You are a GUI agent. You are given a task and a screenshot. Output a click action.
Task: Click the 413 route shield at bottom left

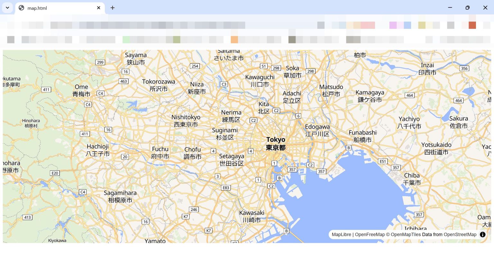tap(27, 217)
